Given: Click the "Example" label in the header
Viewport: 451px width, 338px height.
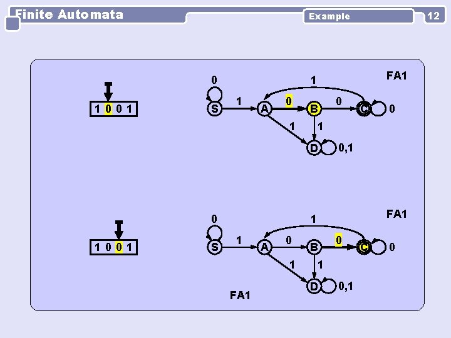Looking at the screenshot, I should [329, 16].
